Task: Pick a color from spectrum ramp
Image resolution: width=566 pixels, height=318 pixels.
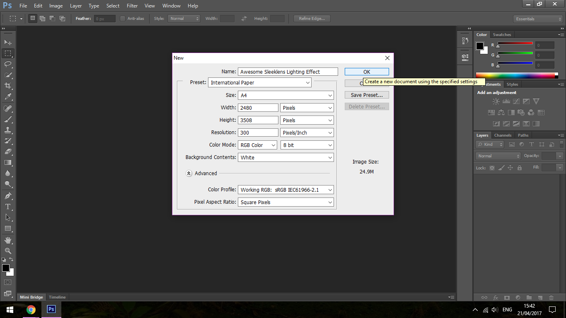Action: [x=515, y=75]
